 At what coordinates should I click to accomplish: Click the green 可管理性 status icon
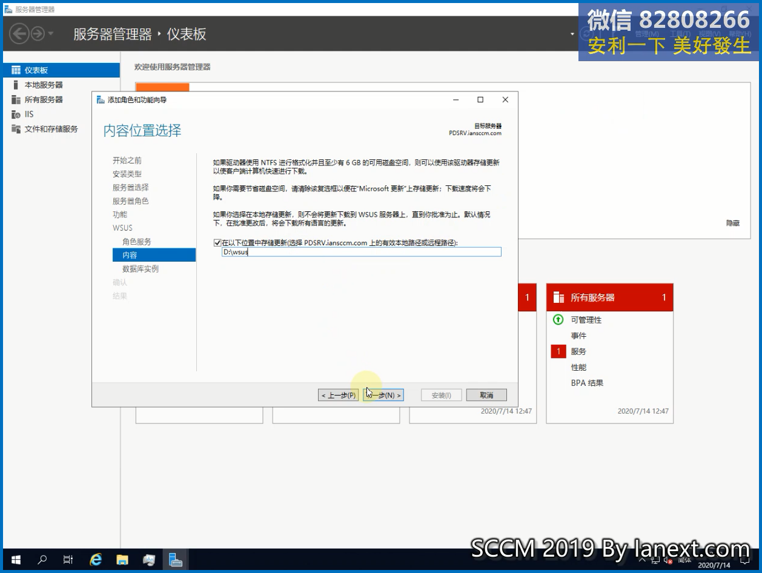coord(558,319)
